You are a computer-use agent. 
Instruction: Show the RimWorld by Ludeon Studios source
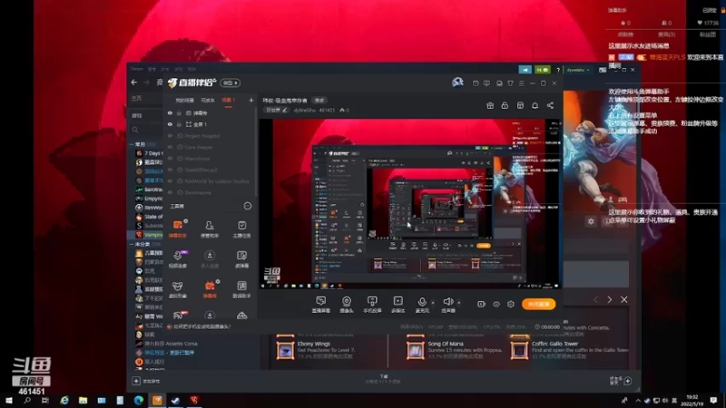pyautogui.click(x=170, y=181)
